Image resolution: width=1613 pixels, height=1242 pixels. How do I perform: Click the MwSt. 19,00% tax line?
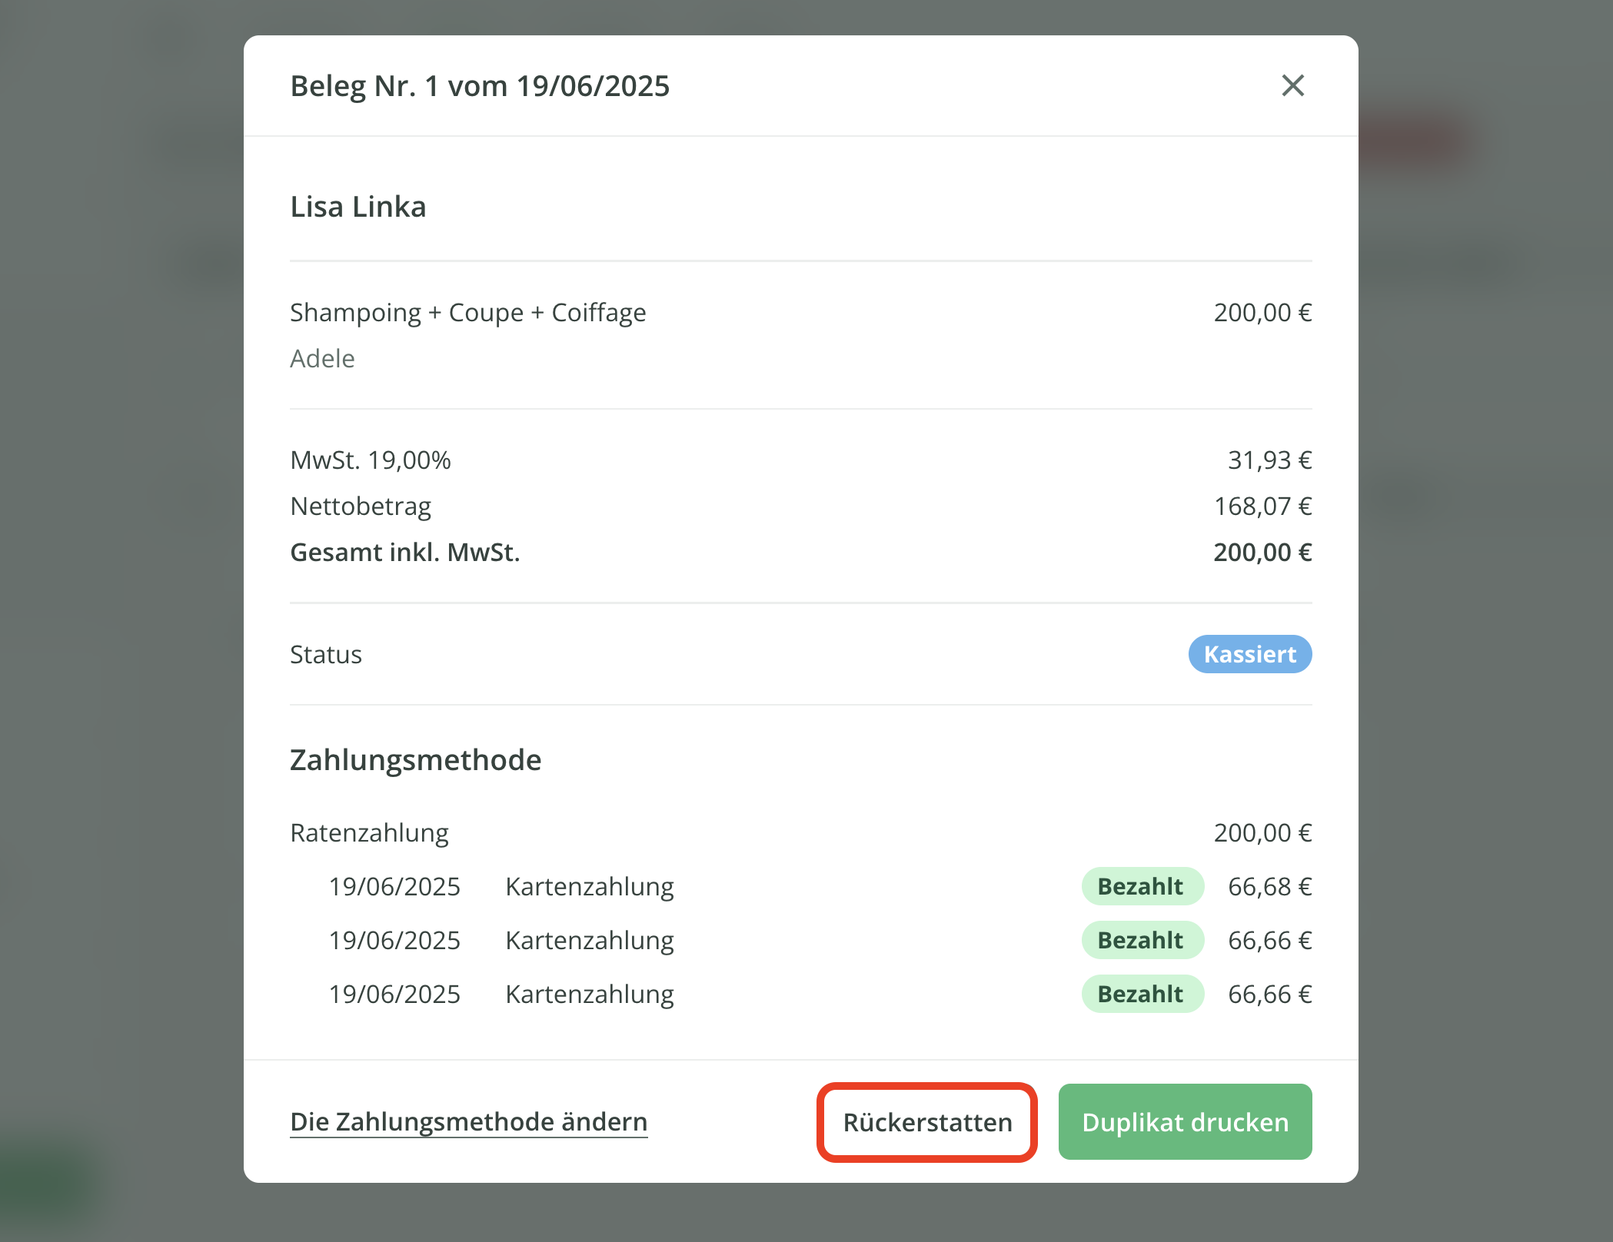(370, 460)
